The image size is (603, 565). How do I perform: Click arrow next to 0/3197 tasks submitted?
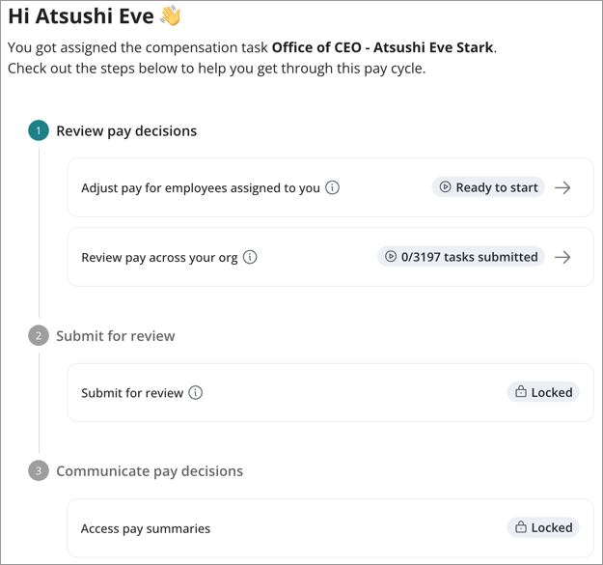click(x=562, y=258)
